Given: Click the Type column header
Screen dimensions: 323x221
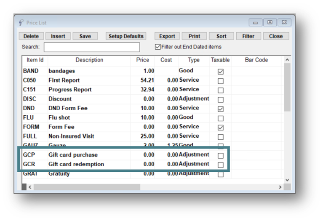Looking at the screenshot, I should [x=194, y=60].
